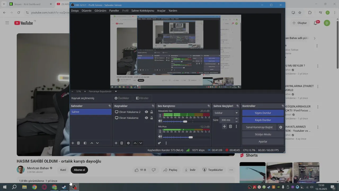339x191 pixels.
Task: Start virtual camera Sanal Kamerayı Başlat
Action: coord(260,127)
